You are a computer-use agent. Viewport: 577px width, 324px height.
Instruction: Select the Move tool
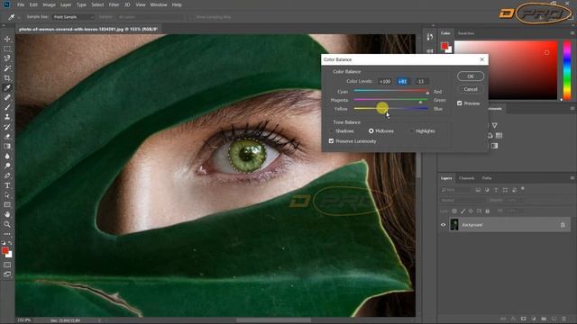[x=7, y=39]
